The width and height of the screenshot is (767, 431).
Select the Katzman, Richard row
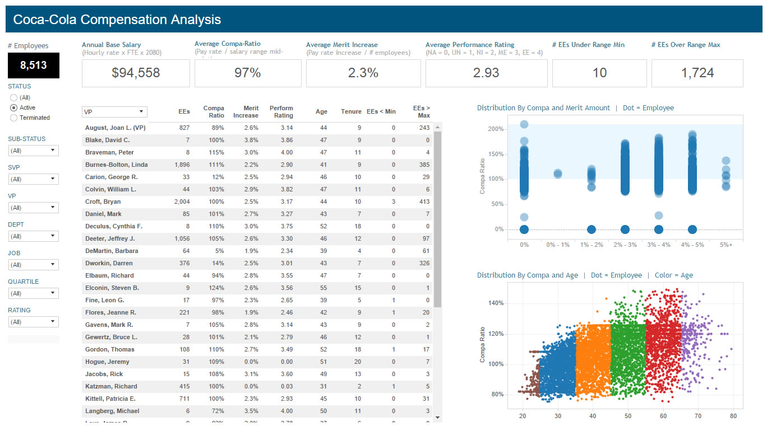pyautogui.click(x=258, y=386)
